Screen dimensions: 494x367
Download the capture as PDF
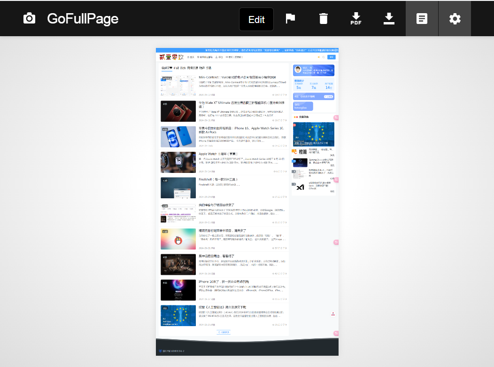pyautogui.click(x=356, y=19)
